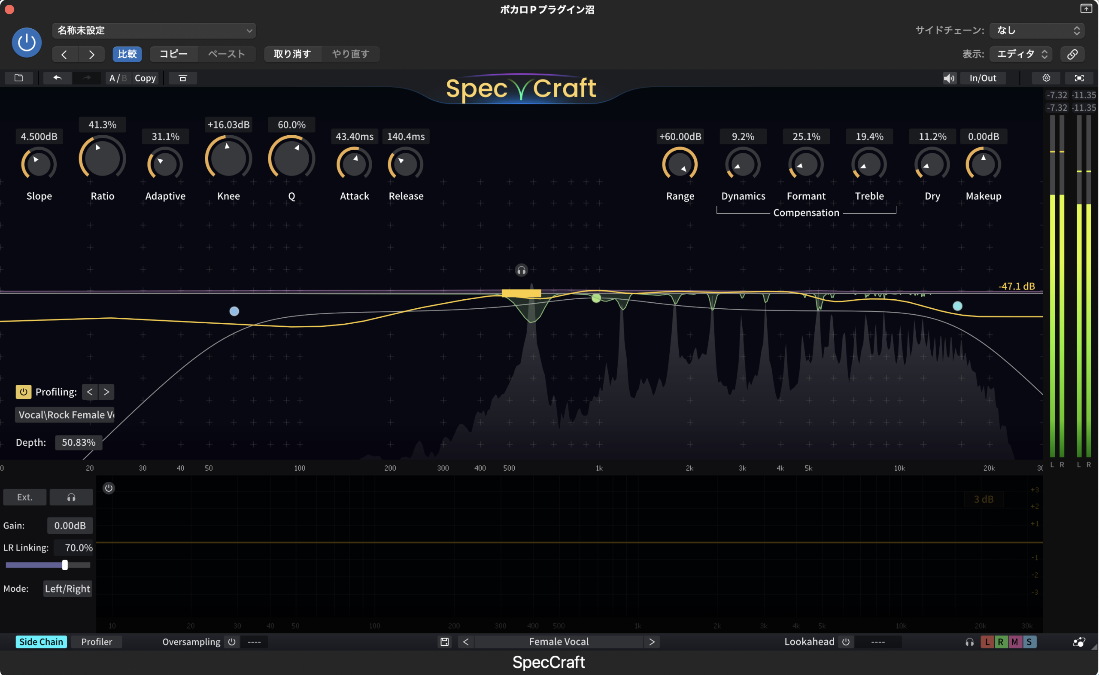
Task: Click the fullscreen resize icon
Action: click(1079, 78)
